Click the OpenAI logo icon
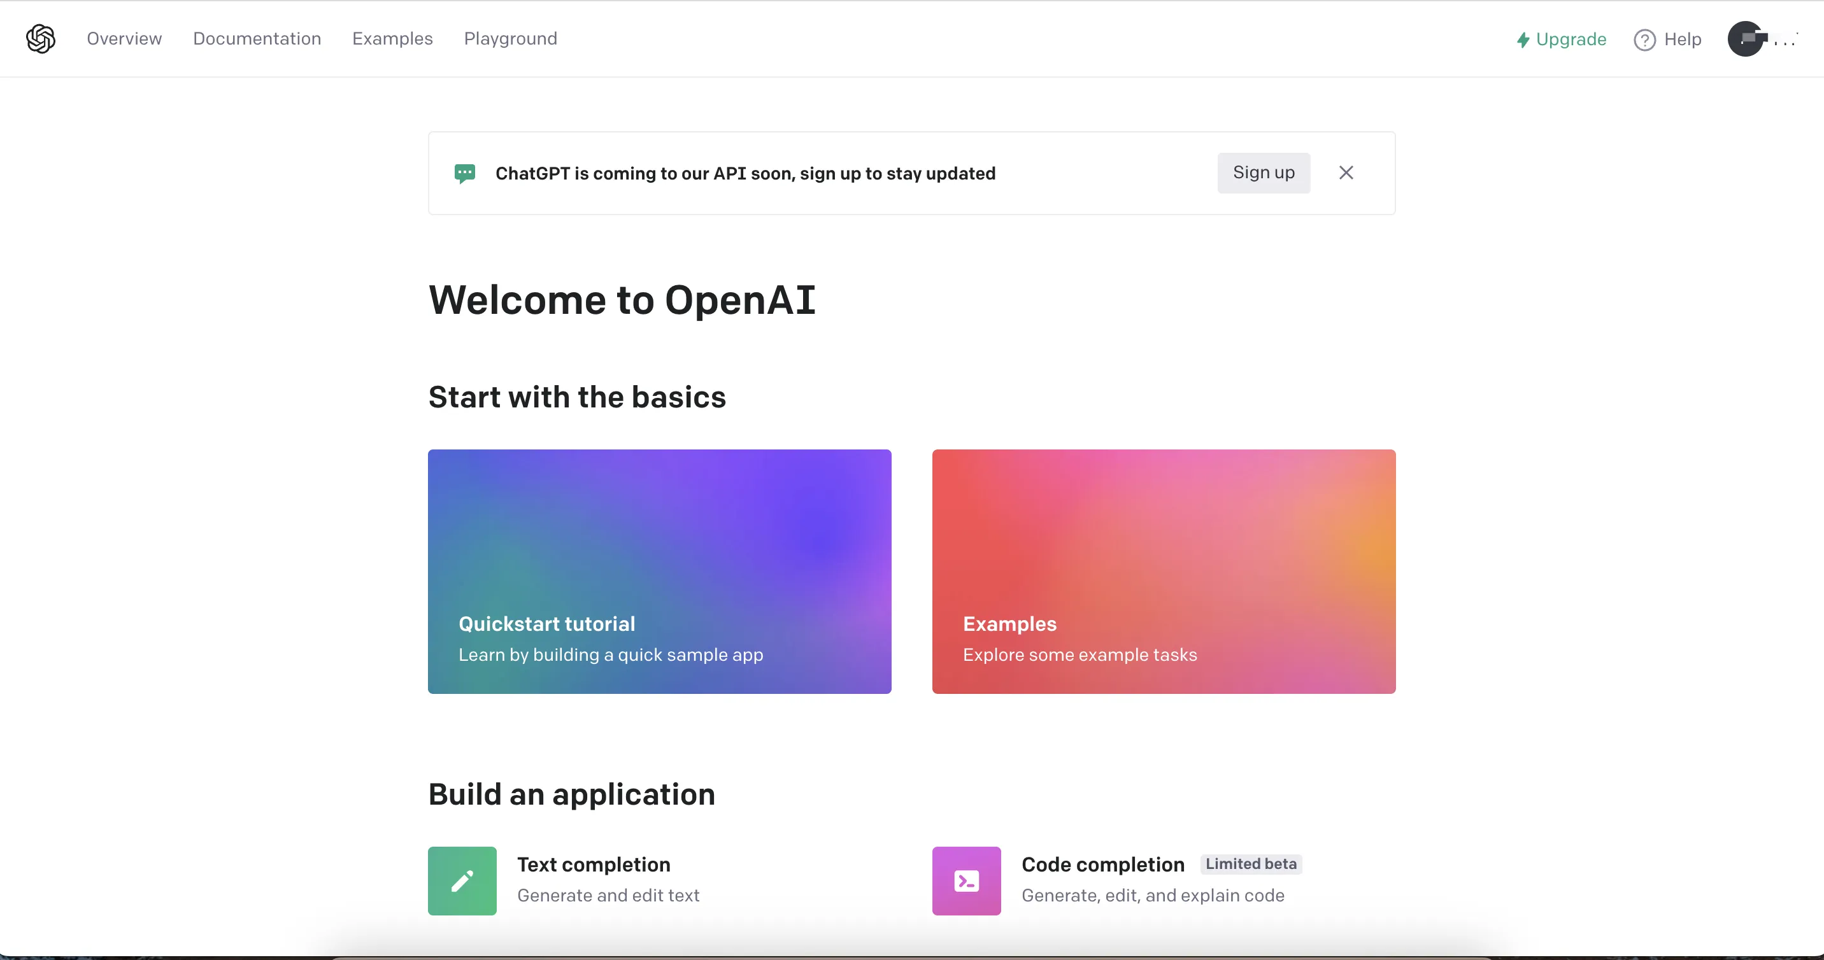This screenshot has width=1824, height=960. pos(40,39)
